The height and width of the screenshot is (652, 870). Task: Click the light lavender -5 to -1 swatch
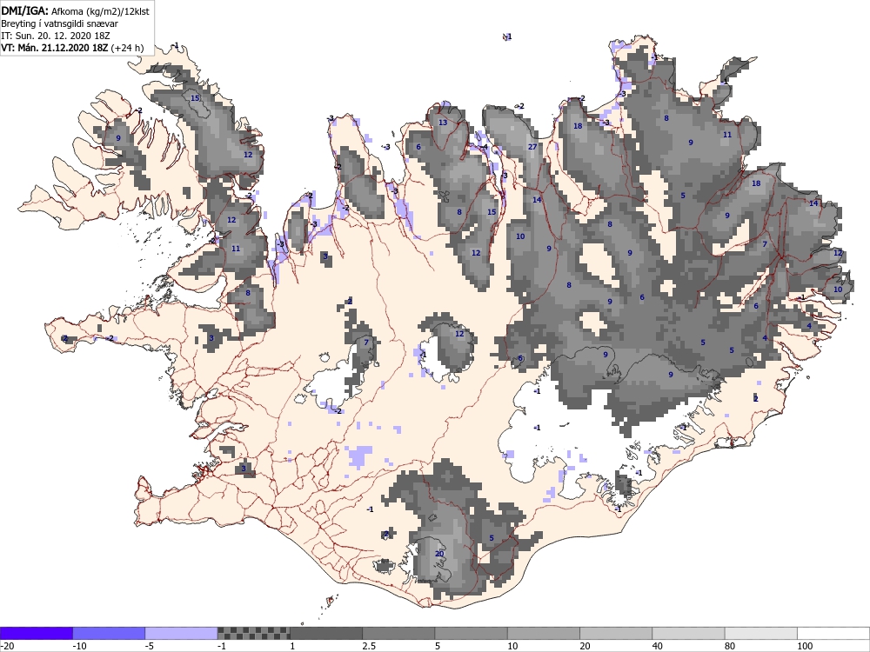(x=182, y=633)
